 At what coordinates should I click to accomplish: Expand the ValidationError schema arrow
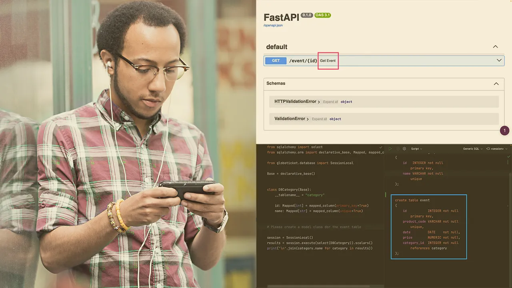308,119
